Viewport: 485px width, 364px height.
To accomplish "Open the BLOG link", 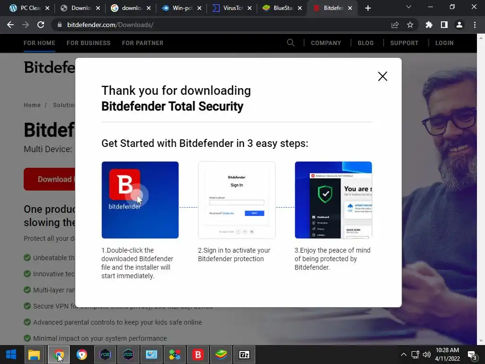I will (366, 43).
